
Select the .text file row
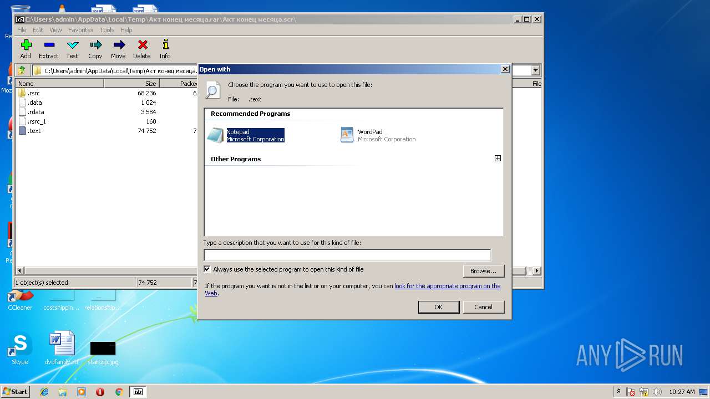[105, 131]
